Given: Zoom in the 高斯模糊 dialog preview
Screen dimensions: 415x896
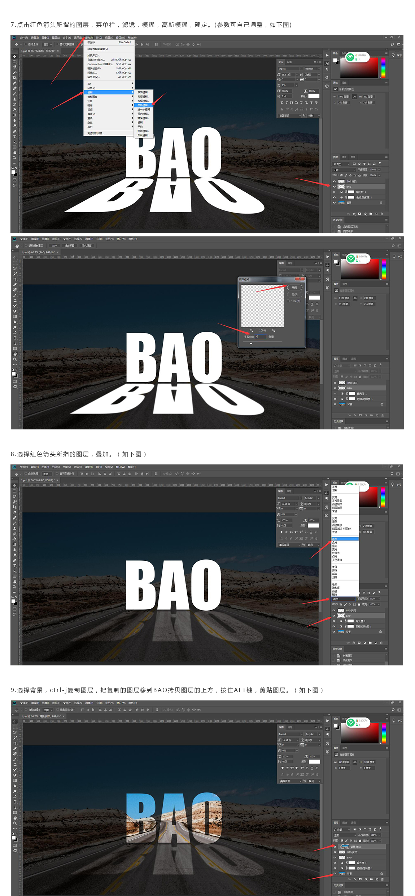Looking at the screenshot, I should (274, 331).
